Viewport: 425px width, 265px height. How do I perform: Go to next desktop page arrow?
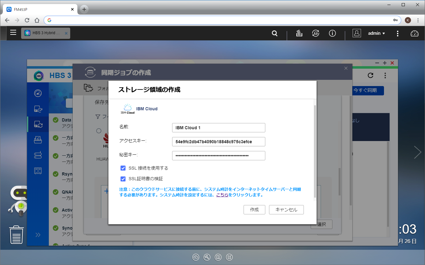click(x=417, y=152)
